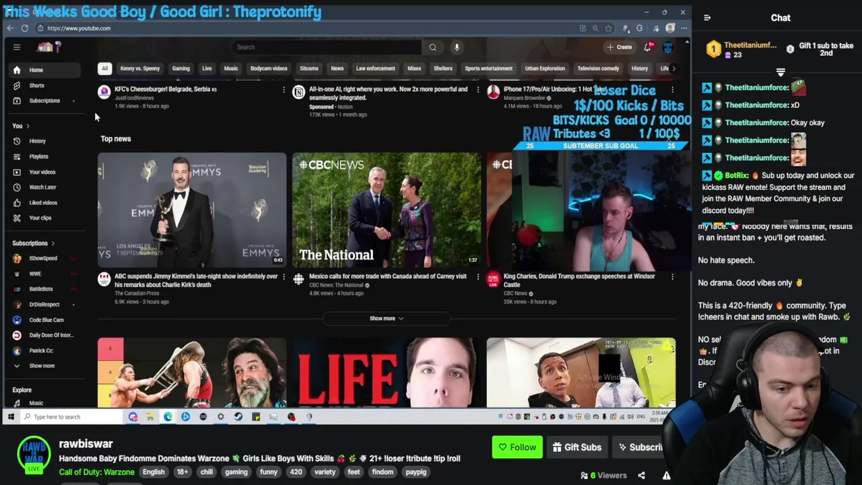Image resolution: width=862 pixels, height=485 pixels.
Task: Click the Gift Subs button
Action: coord(577,447)
